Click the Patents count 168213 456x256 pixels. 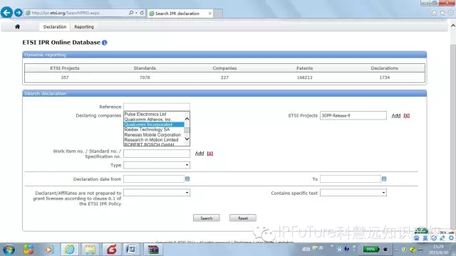coord(304,78)
